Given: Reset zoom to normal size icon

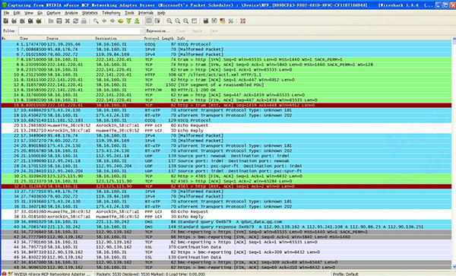Looking at the screenshot, I should [185, 21].
